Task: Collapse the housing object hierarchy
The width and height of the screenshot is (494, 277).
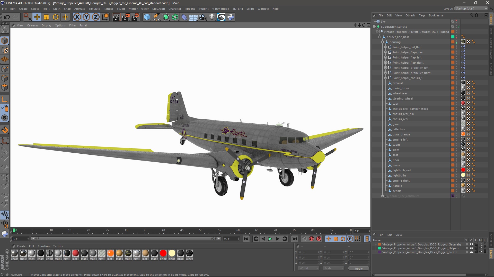Action: tap(383, 42)
